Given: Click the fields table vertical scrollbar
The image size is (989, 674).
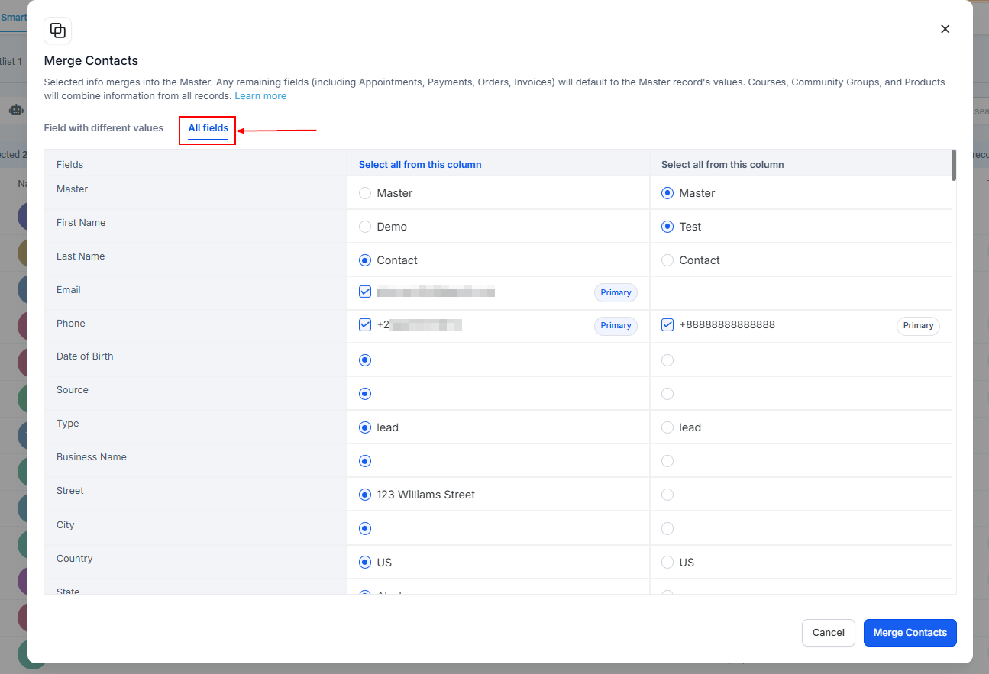Looking at the screenshot, I should click(954, 166).
